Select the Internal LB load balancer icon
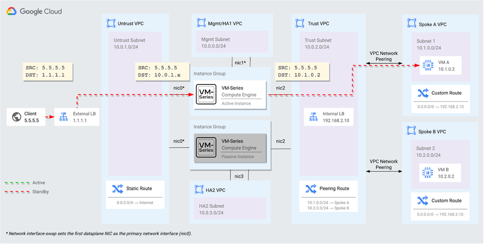The height and width of the screenshot is (244, 484). point(313,116)
